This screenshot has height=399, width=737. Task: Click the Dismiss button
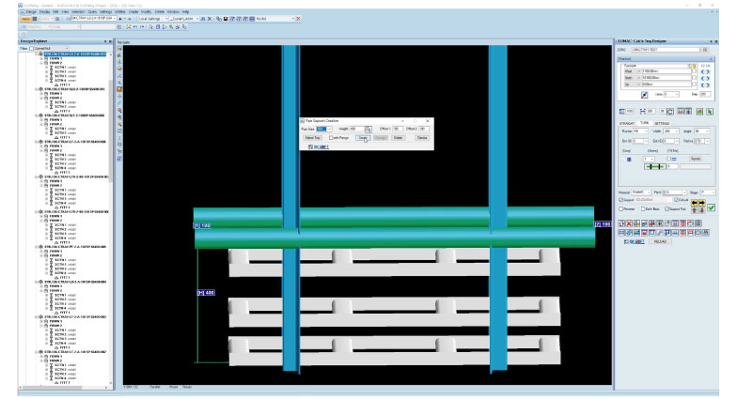tap(422, 138)
